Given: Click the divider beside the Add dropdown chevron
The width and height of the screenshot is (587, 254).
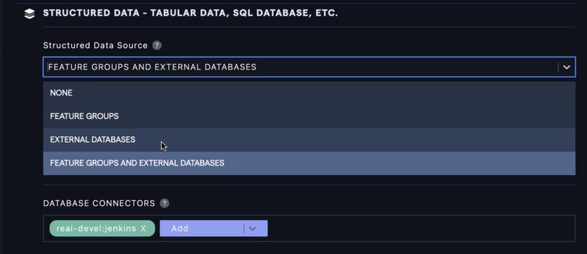Looking at the screenshot, I should click(244, 229).
